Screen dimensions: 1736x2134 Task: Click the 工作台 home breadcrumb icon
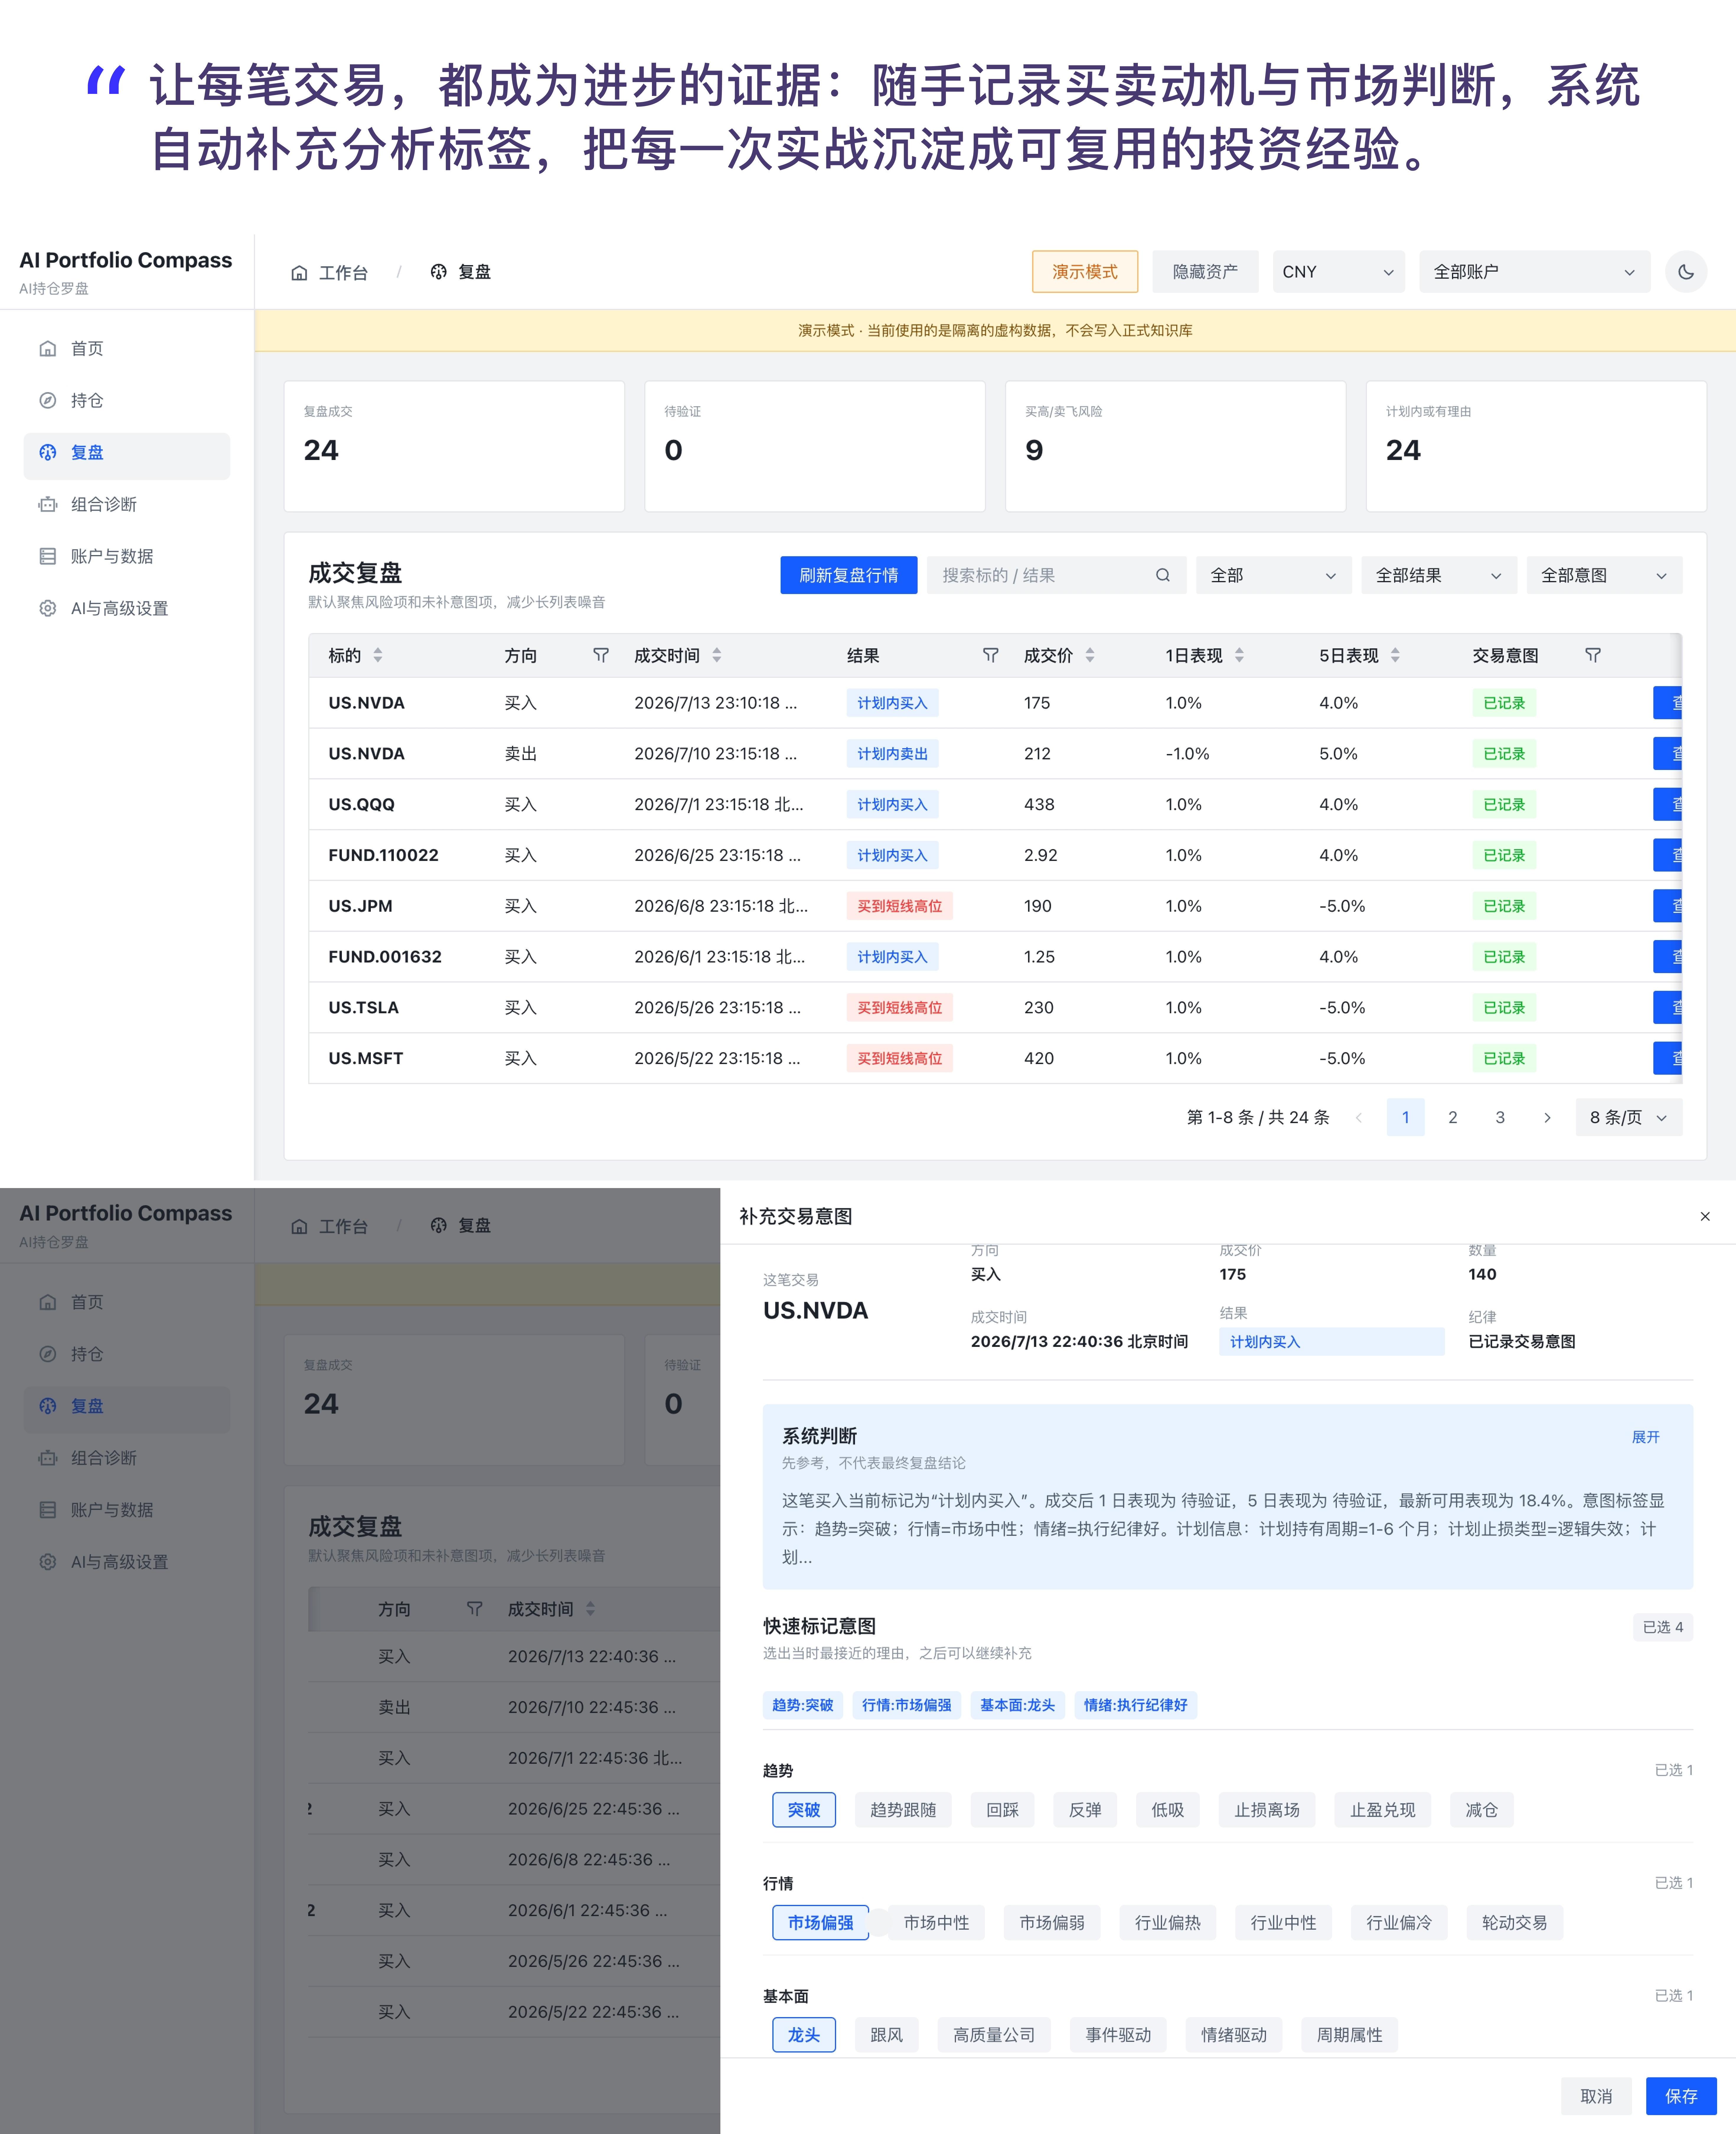click(299, 273)
